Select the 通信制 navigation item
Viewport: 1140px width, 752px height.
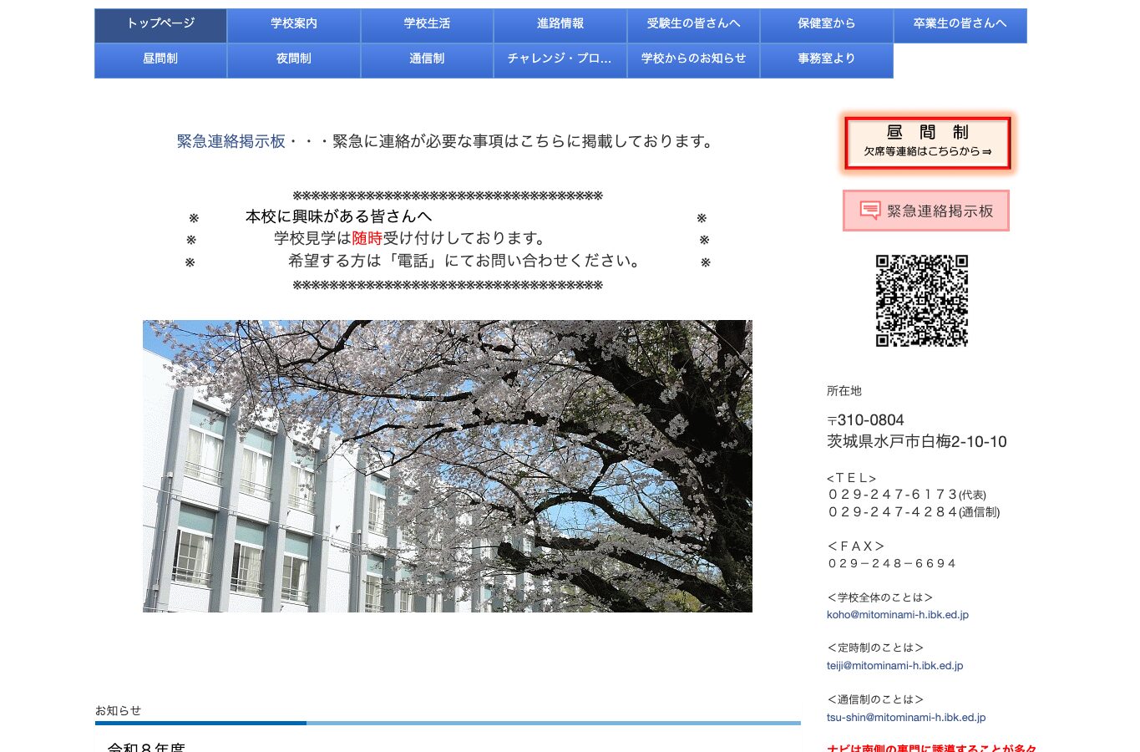[x=427, y=60]
